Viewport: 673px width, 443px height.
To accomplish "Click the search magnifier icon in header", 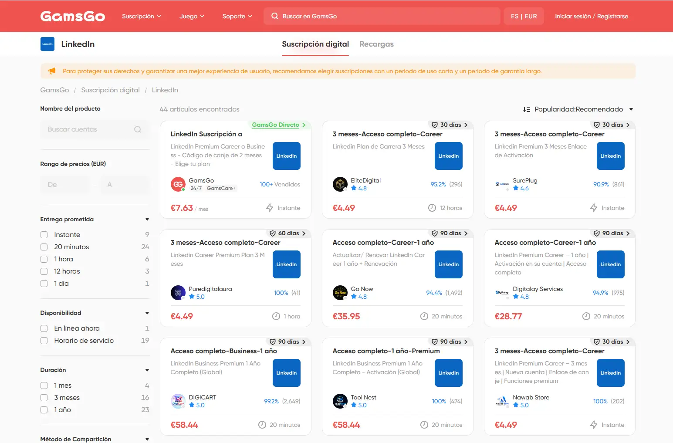I will tap(275, 16).
